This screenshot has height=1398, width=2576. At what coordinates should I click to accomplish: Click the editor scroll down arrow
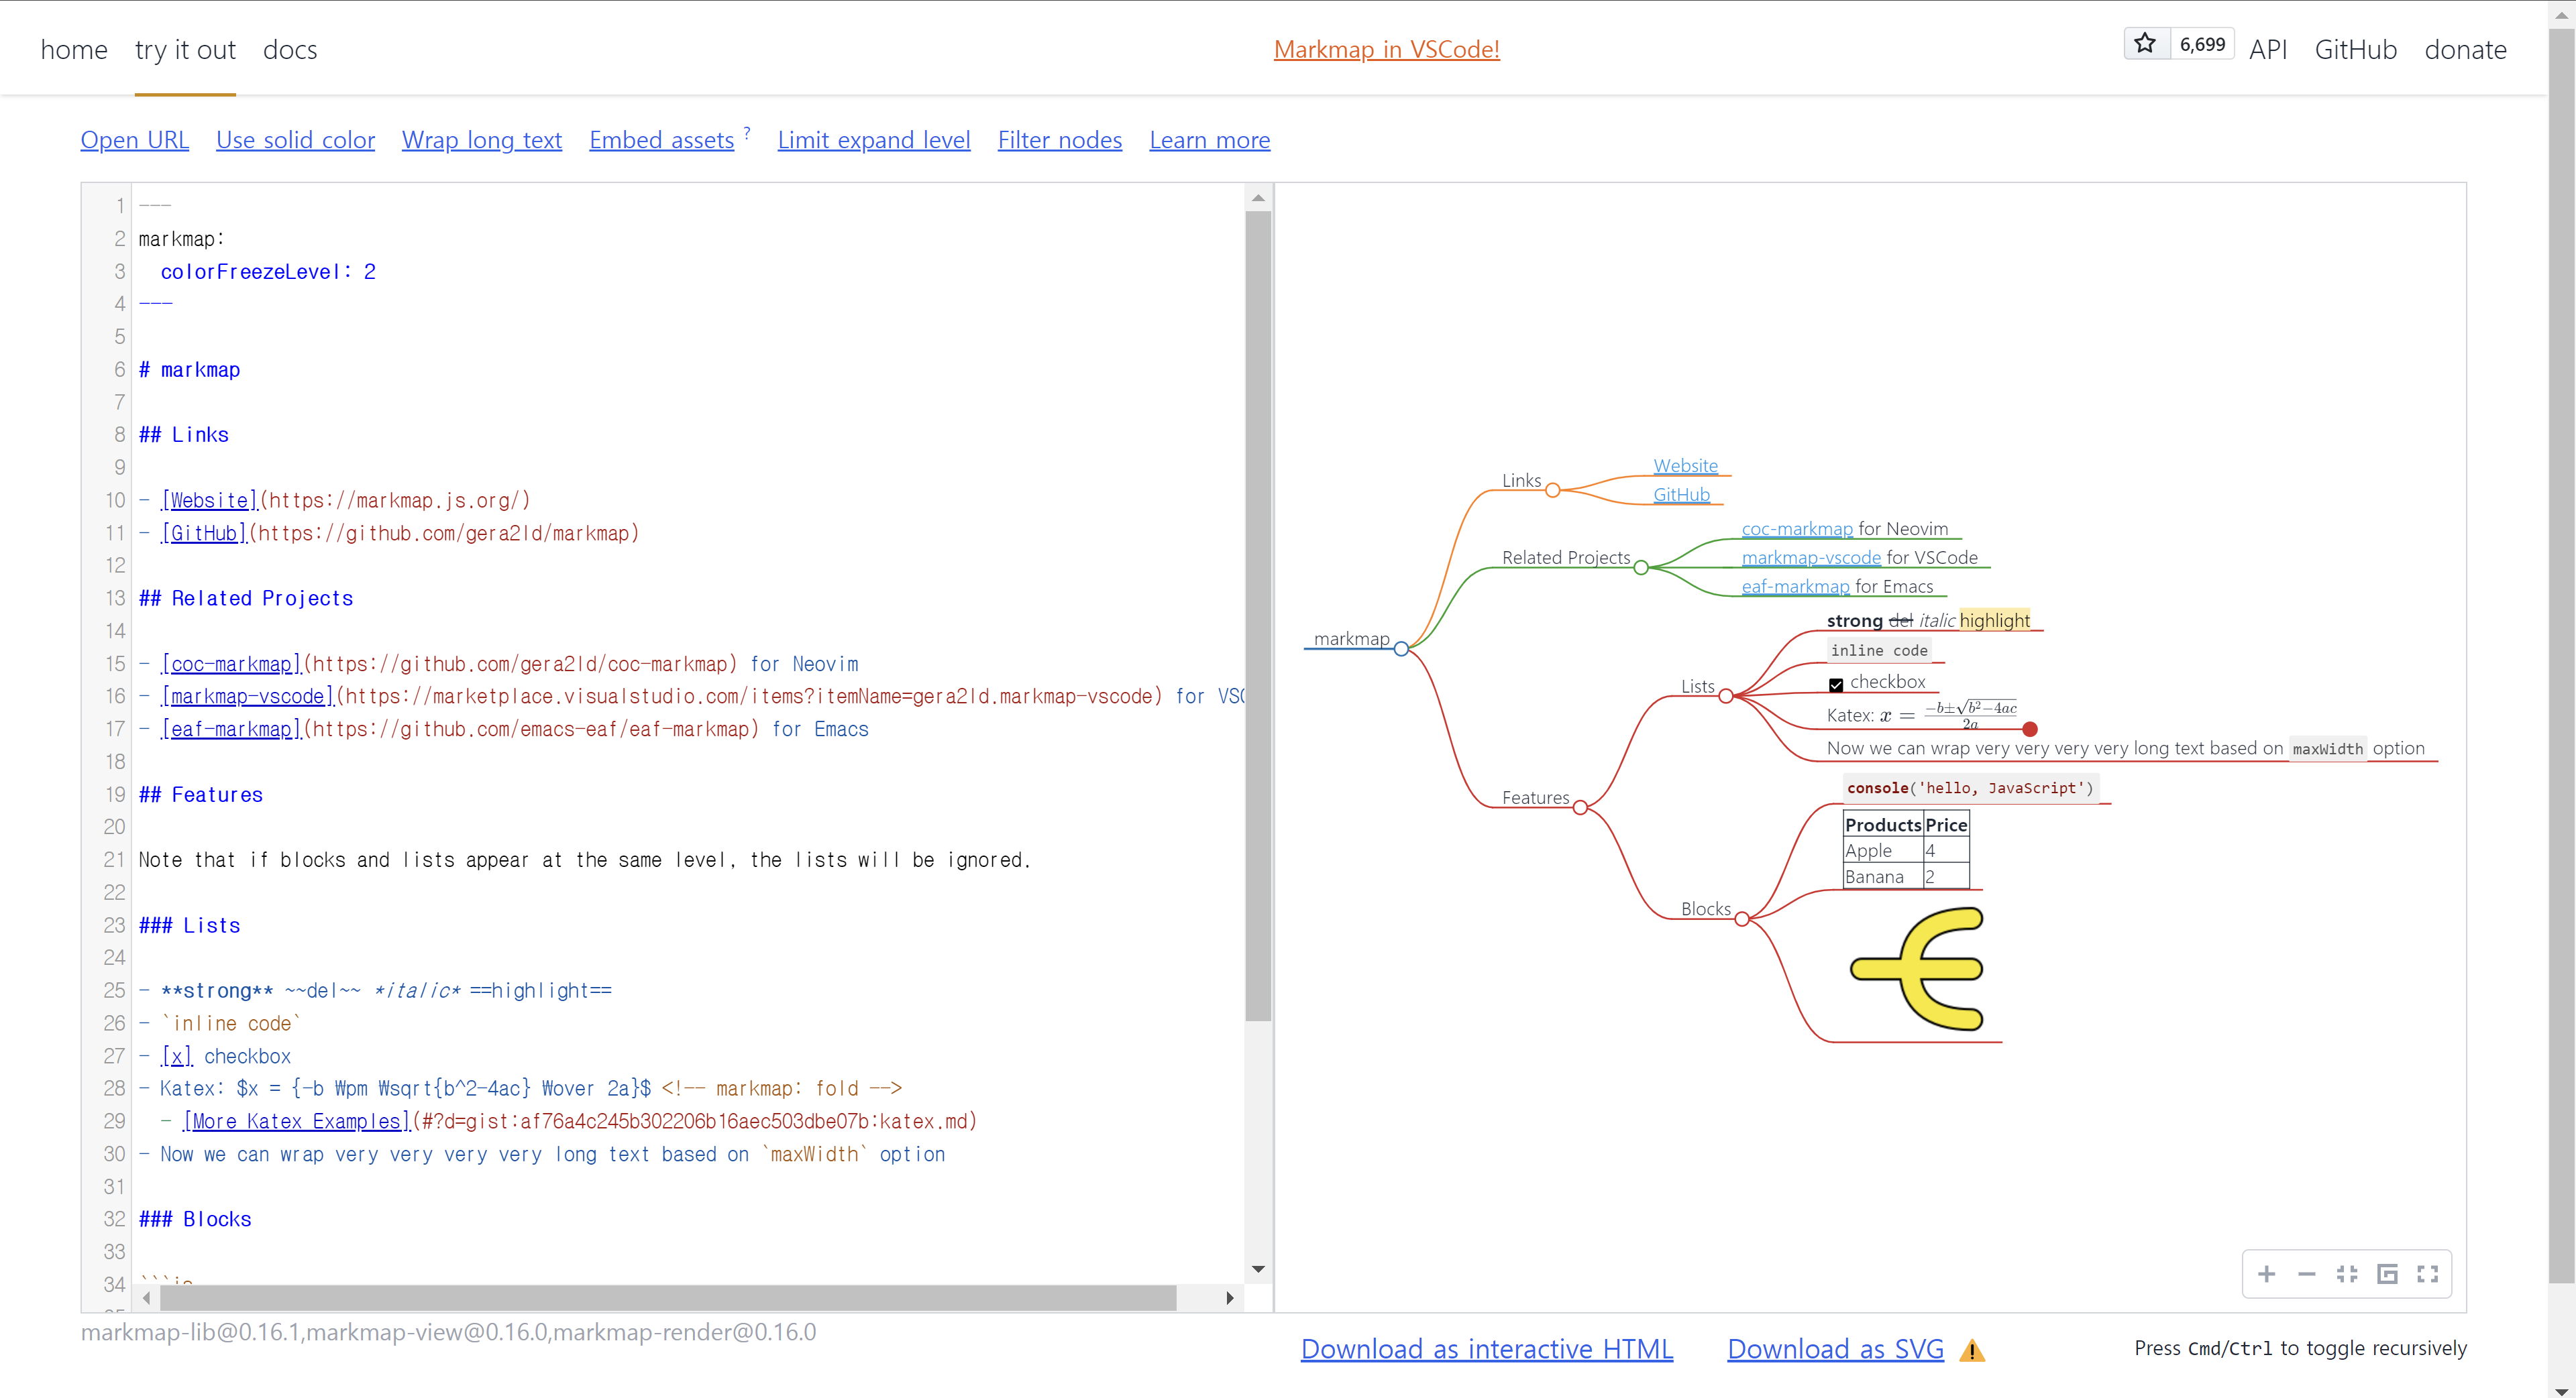pyautogui.click(x=1258, y=1269)
